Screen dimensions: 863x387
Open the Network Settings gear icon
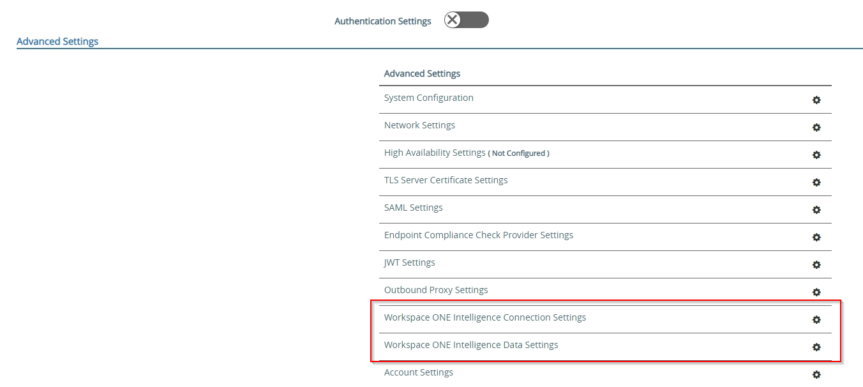click(816, 127)
